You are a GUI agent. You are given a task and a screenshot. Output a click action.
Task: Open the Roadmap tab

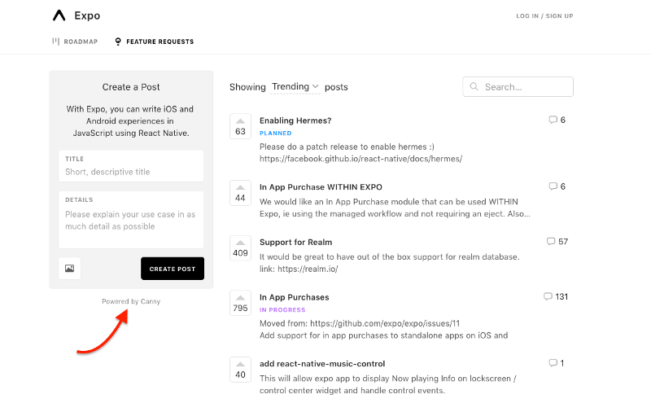[x=75, y=42]
